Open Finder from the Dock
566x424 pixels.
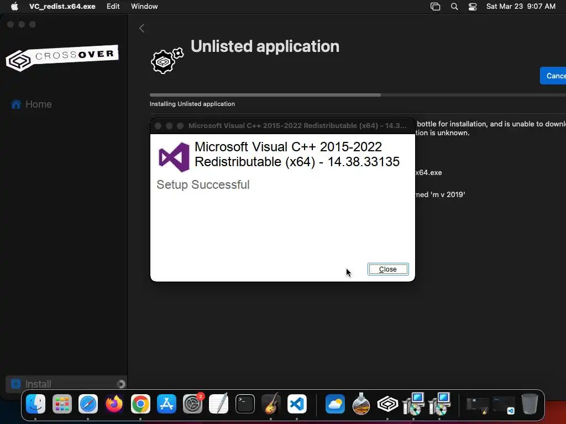[x=35, y=404]
